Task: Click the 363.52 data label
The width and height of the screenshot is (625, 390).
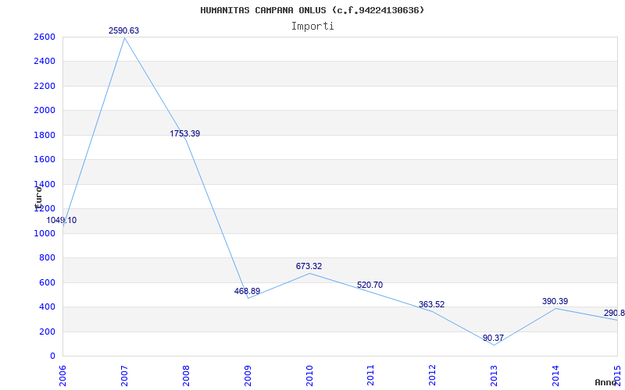Action: [x=432, y=304]
